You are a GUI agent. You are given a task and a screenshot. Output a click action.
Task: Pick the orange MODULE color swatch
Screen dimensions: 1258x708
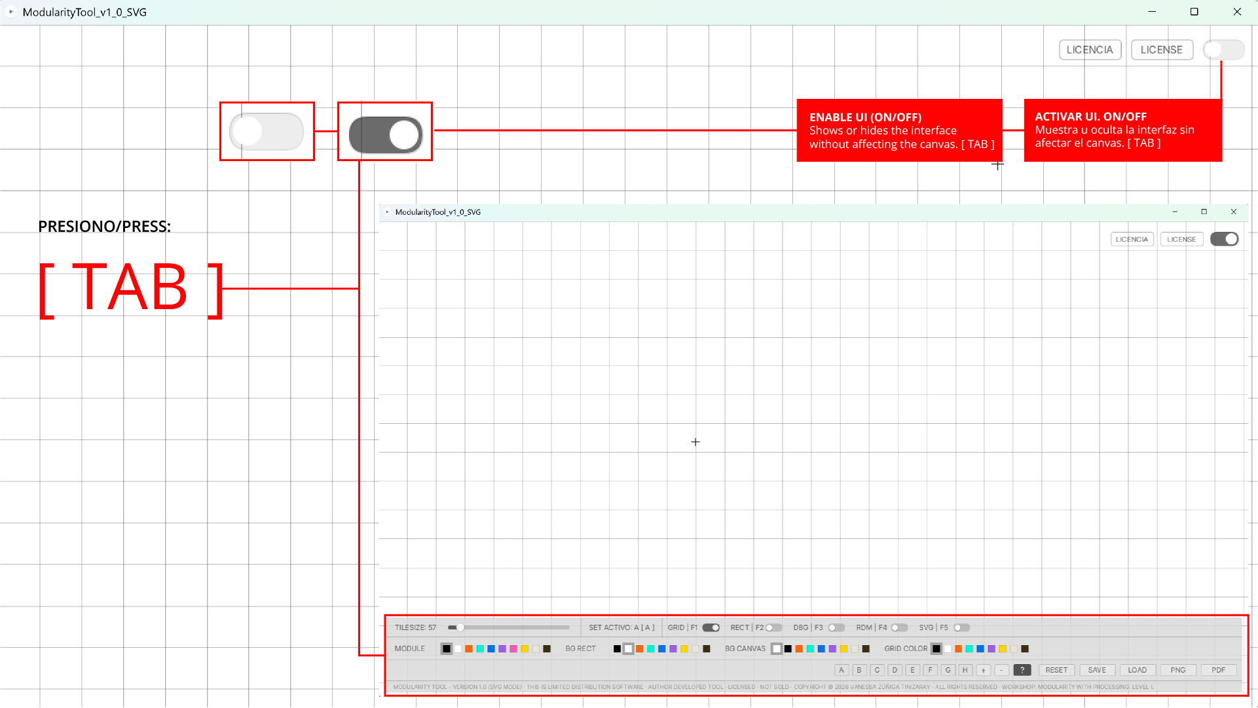tap(469, 649)
